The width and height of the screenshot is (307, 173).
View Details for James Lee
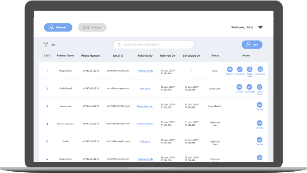tap(259, 105)
